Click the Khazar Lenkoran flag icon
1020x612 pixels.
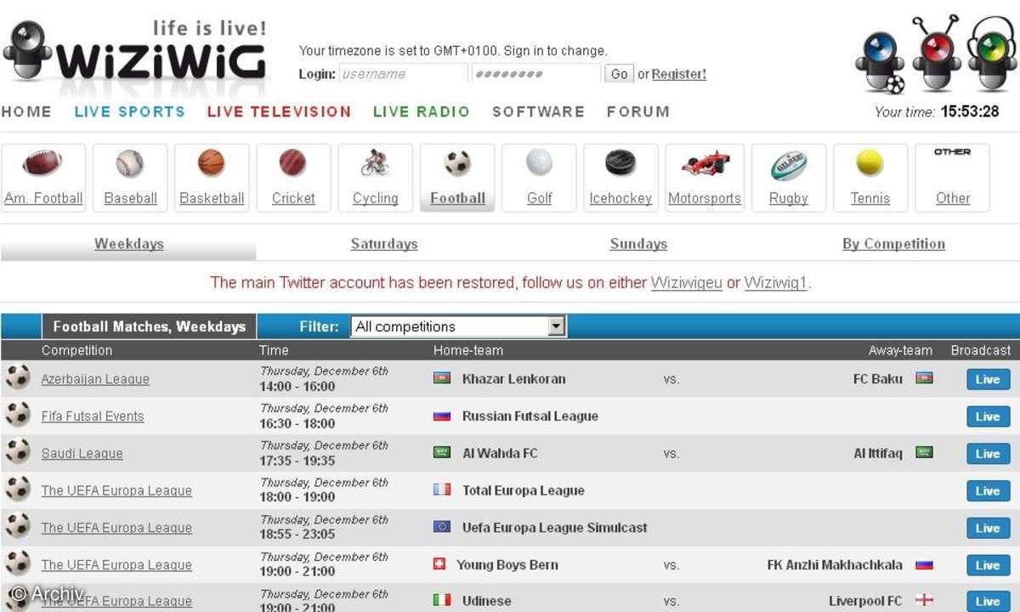442,378
